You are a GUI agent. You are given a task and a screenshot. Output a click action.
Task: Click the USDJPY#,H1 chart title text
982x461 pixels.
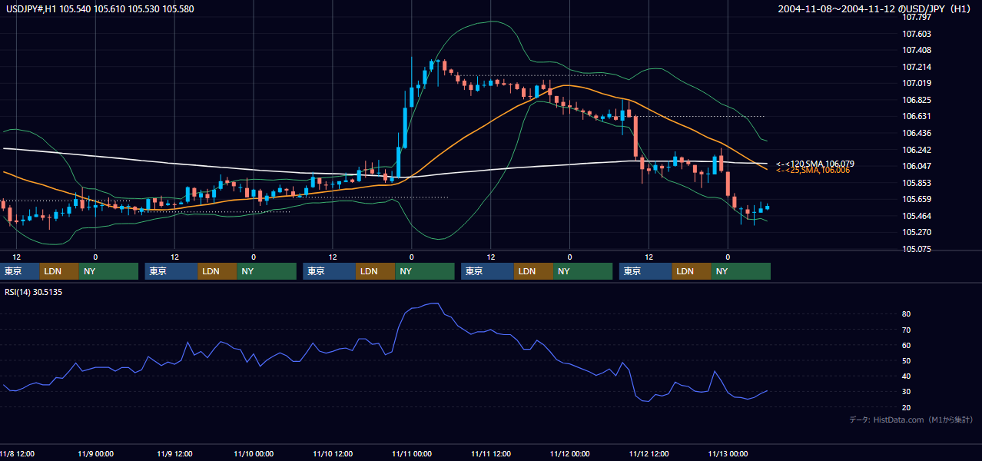[x=98, y=8]
